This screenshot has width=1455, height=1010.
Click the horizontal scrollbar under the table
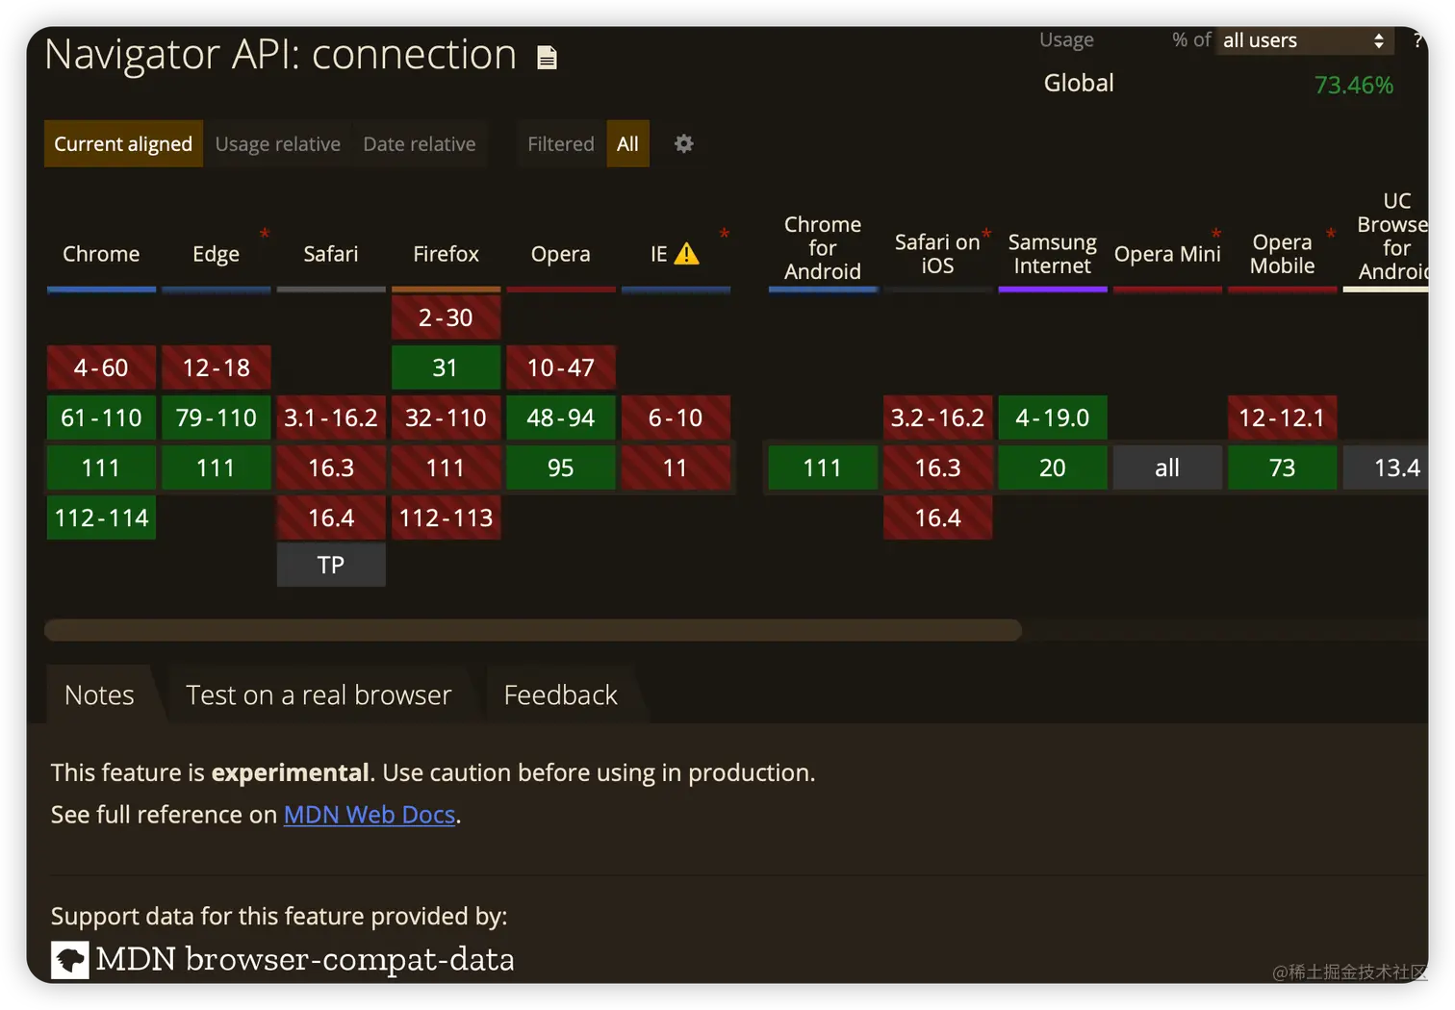533,630
